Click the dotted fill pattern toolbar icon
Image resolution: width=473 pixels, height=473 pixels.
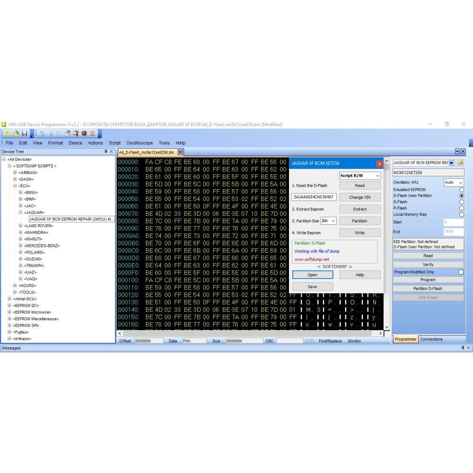tap(59, 133)
